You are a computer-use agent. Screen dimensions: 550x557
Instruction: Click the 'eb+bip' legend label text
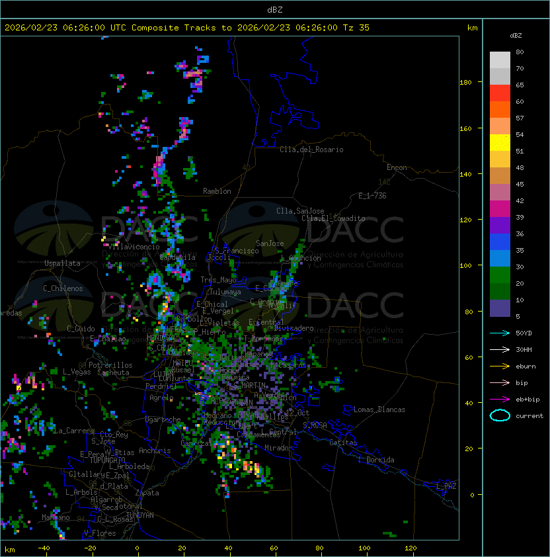tap(528, 400)
